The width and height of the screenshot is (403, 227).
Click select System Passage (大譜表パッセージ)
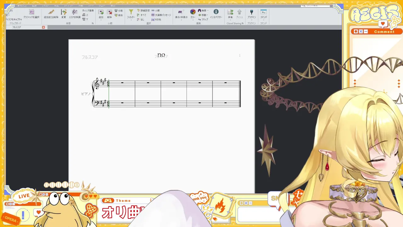point(161,15)
